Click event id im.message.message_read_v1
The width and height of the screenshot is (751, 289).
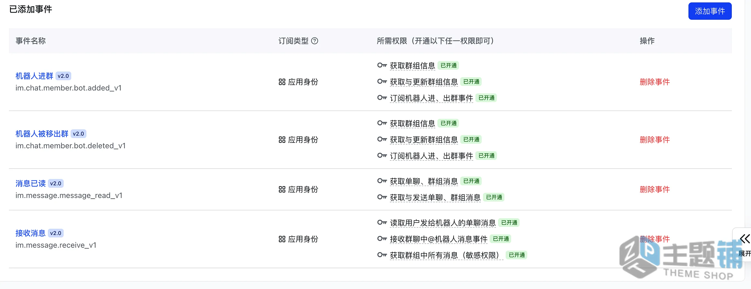click(x=69, y=196)
